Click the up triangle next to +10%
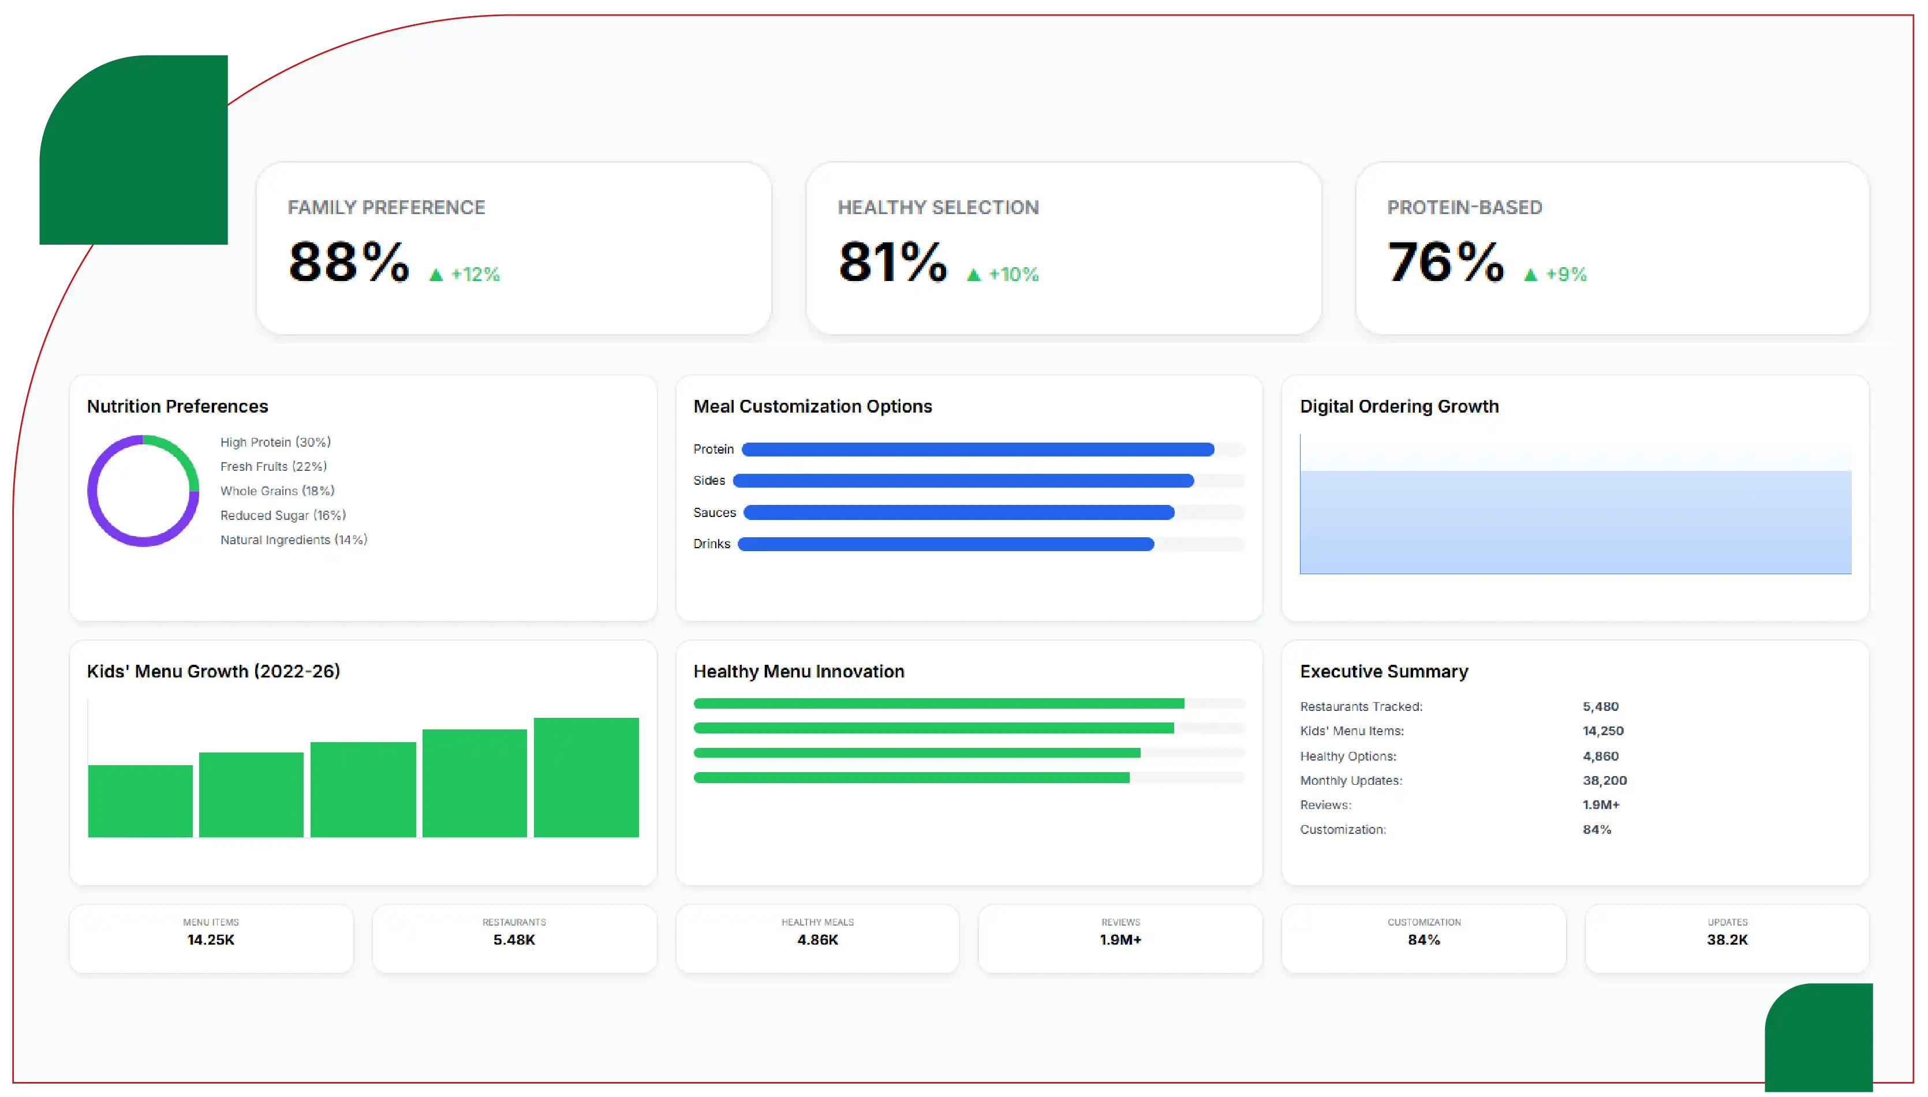Image resolution: width=1928 pixels, height=1097 pixels. click(x=973, y=275)
